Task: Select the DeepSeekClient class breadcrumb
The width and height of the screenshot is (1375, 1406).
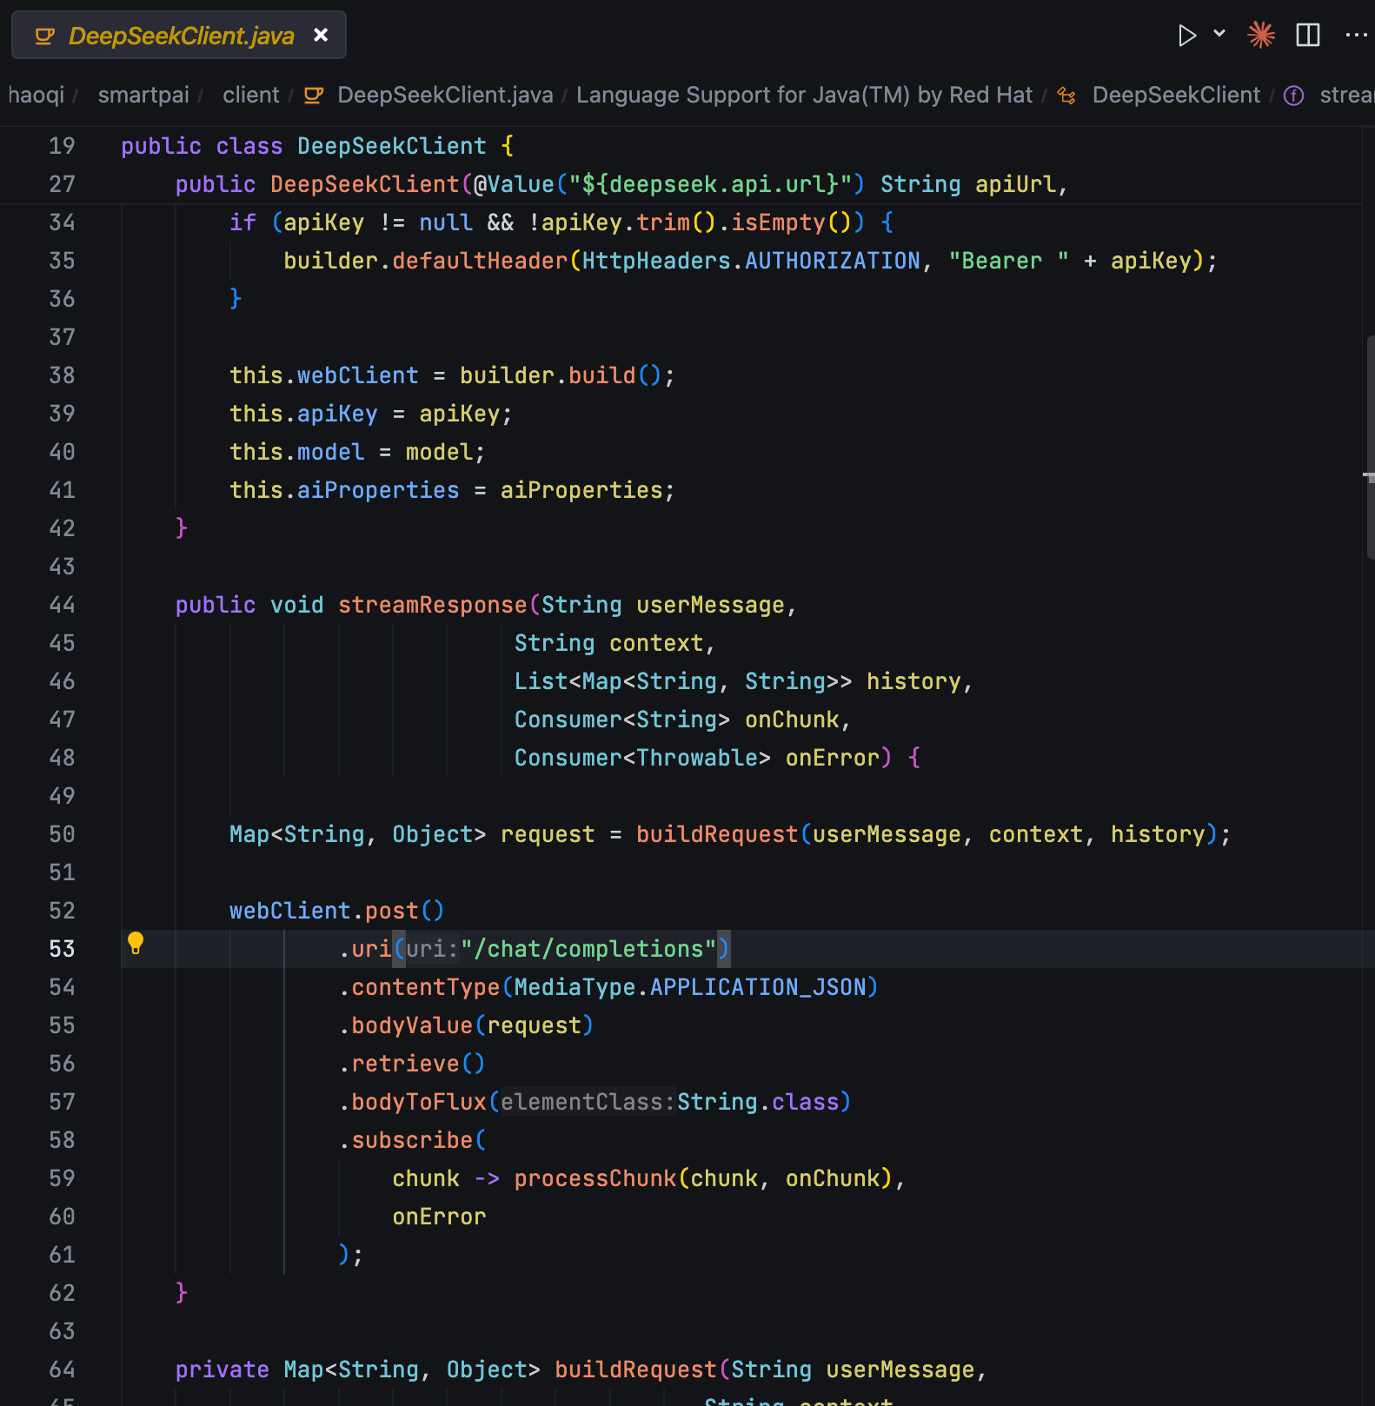Action: coord(1175,95)
